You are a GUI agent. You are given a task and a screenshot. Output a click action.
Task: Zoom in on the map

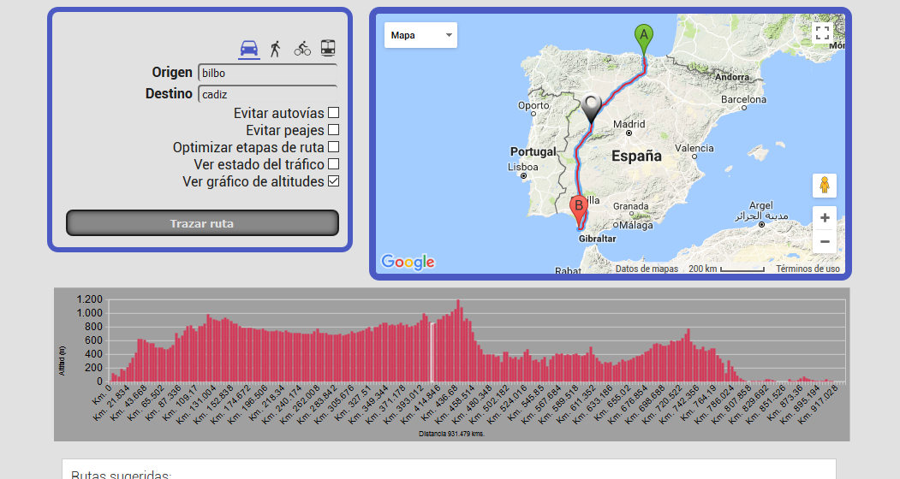(x=825, y=218)
